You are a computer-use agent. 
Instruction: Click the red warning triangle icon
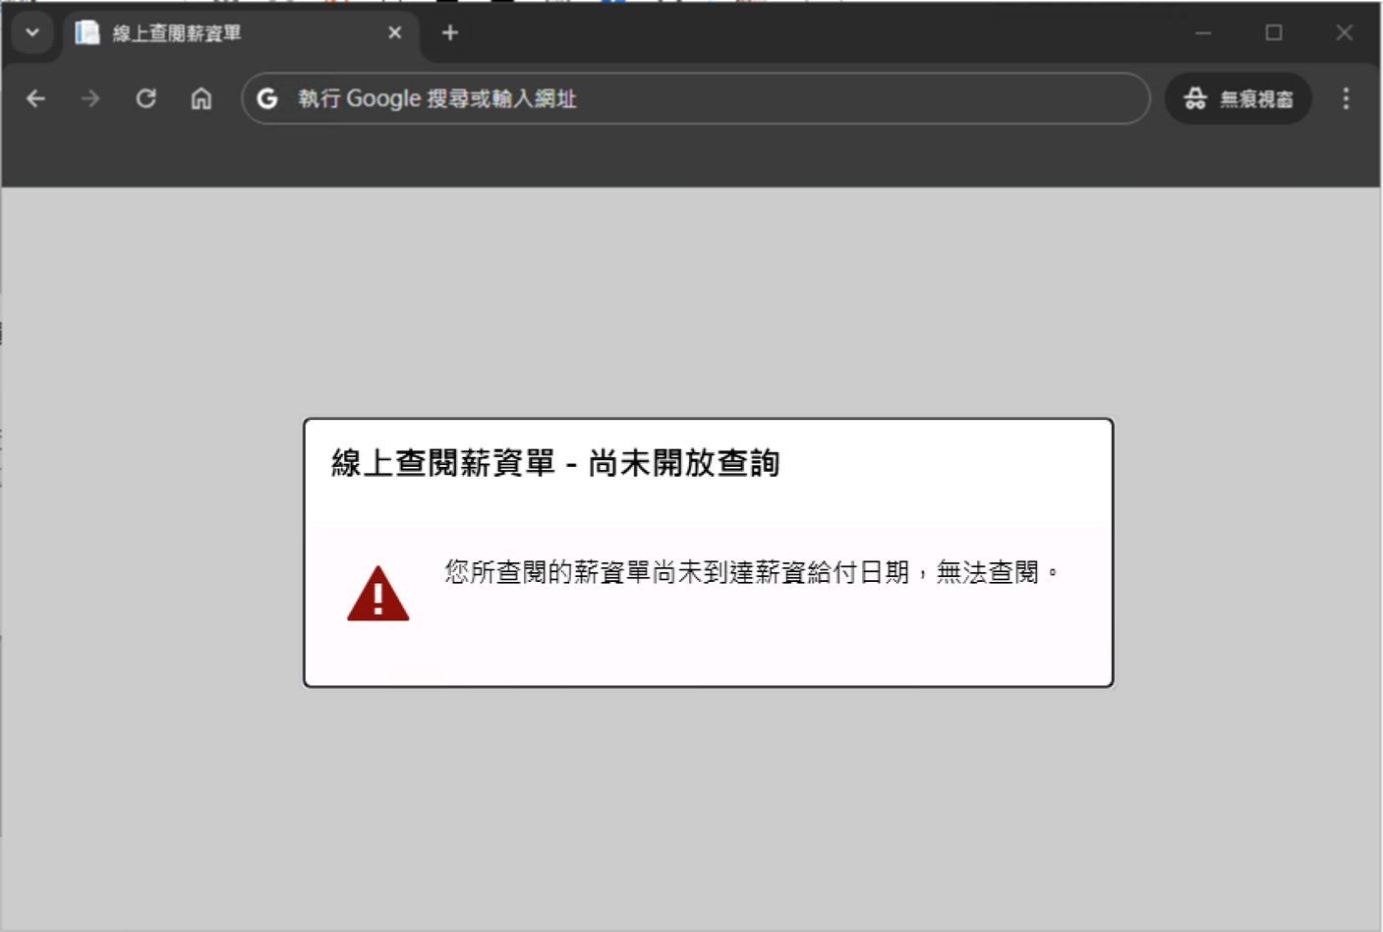(377, 595)
